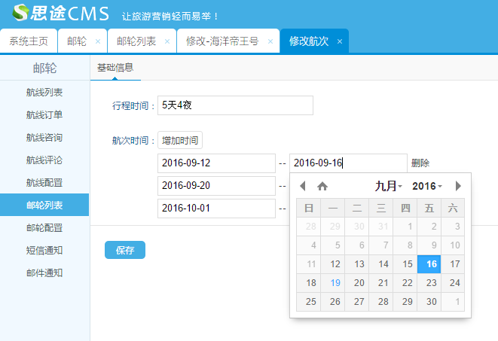
Task: Go to previous month in calendar
Action: [x=303, y=186]
